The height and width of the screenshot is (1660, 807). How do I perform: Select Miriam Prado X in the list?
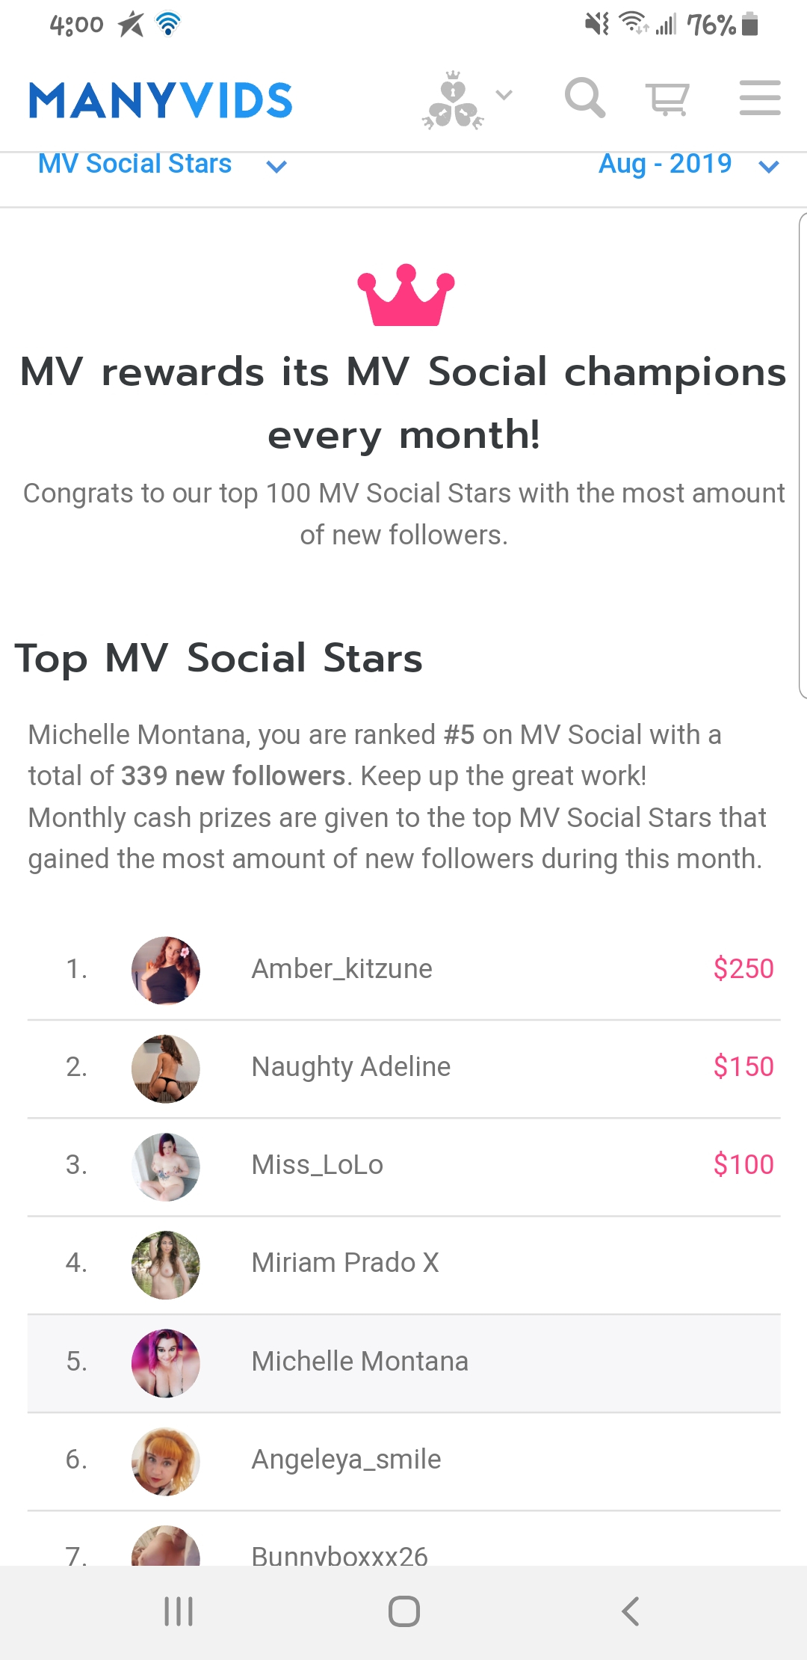pyautogui.click(x=404, y=1264)
